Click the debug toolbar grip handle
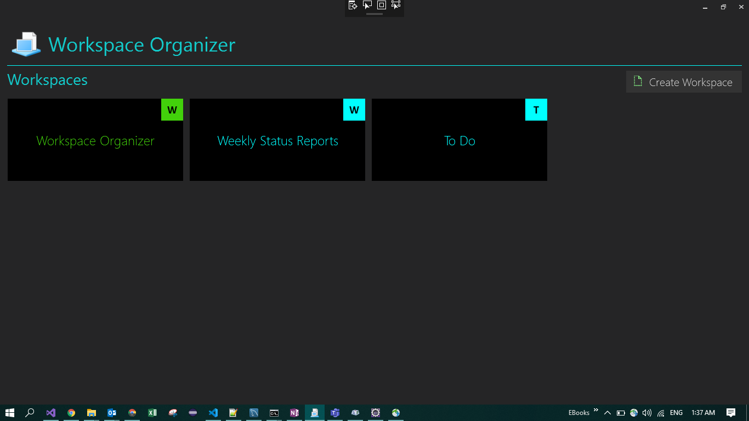Image resolution: width=749 pixels, height=421 pixels. pyautogui.click(x=374, y=14)
